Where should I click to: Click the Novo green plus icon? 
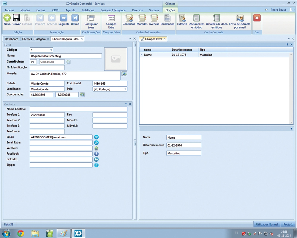tap(7, 18)
